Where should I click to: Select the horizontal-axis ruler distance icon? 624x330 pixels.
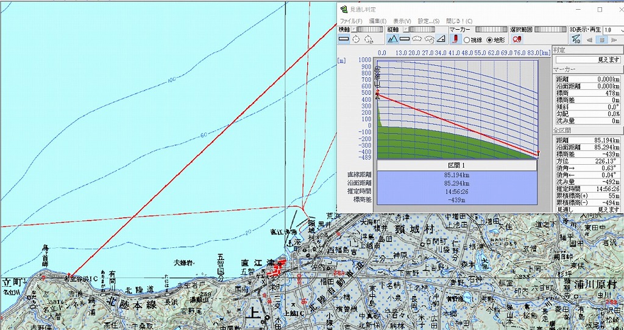coord(344,40)
